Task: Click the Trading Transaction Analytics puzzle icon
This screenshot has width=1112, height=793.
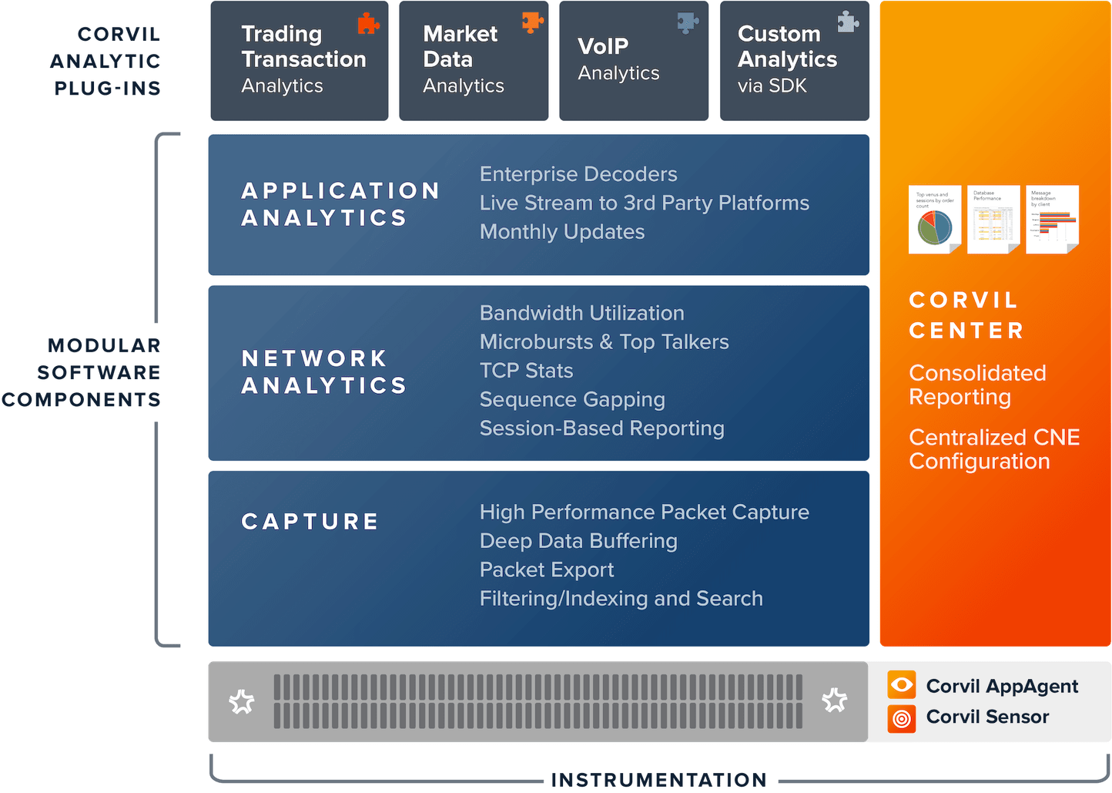Action: [368, 24]
